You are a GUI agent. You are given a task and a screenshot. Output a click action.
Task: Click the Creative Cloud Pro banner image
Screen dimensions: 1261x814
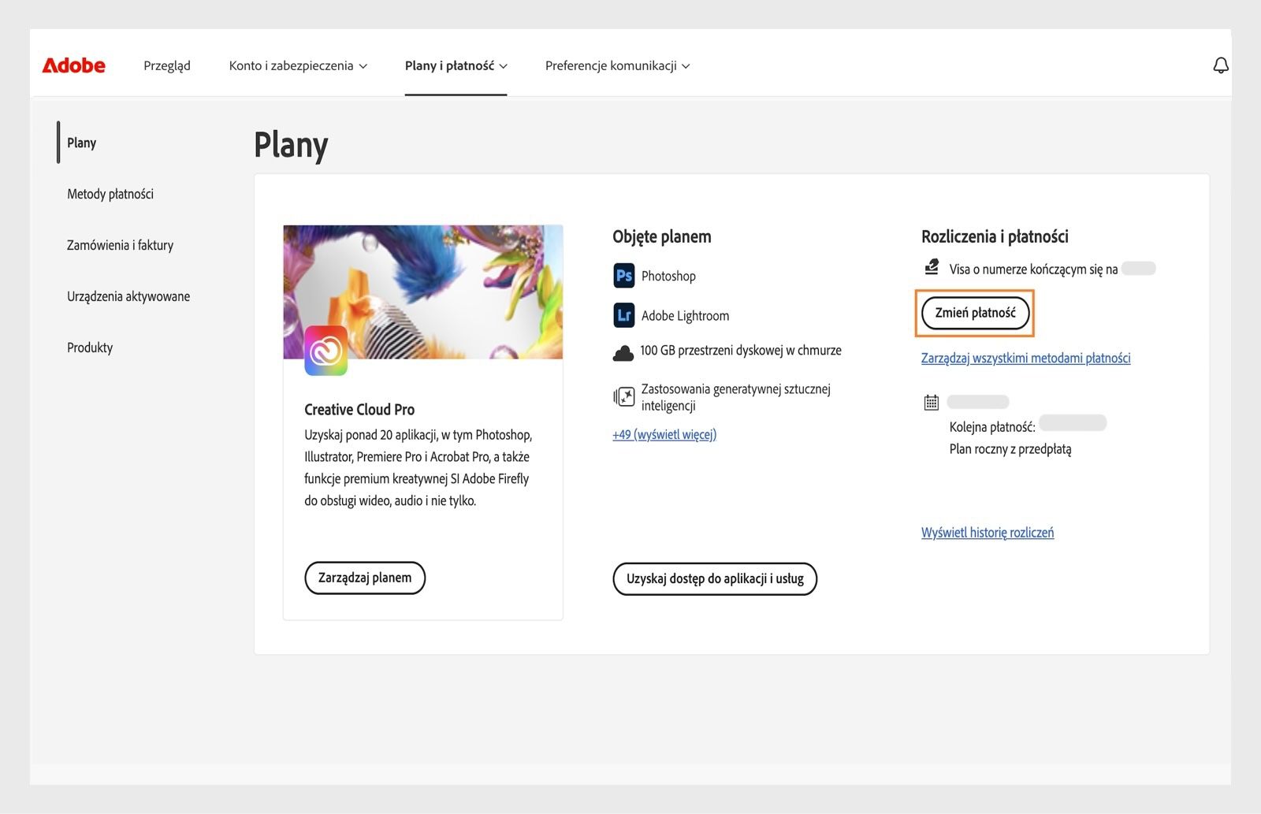coord(423,292)
